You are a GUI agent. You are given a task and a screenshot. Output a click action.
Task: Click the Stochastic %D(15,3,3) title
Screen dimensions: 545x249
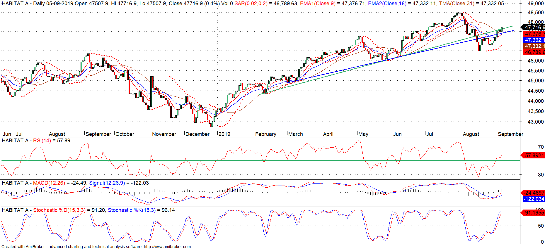(59, 210)
